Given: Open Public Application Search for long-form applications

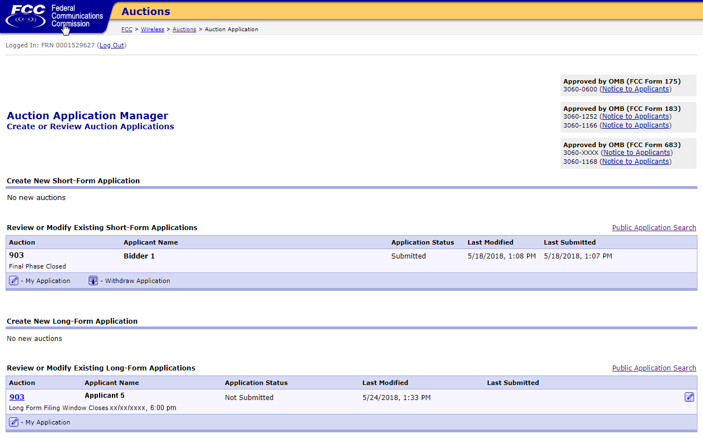Looking at the screenshot, I should 653,368.
